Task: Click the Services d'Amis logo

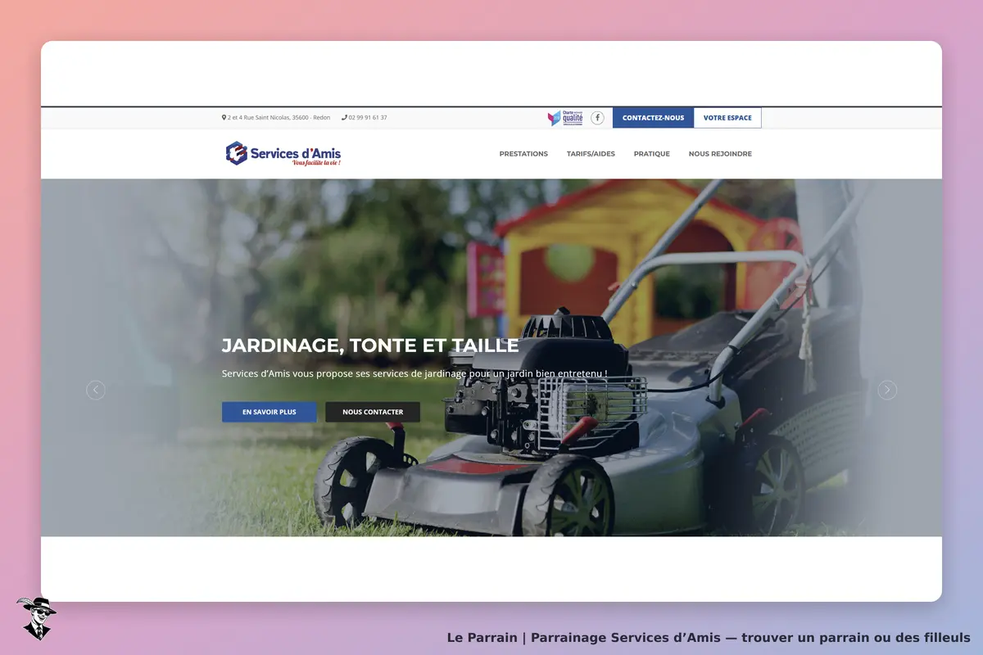Action: (283, 153)
